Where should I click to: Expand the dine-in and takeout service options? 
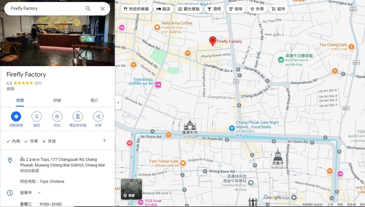(104, 140)
